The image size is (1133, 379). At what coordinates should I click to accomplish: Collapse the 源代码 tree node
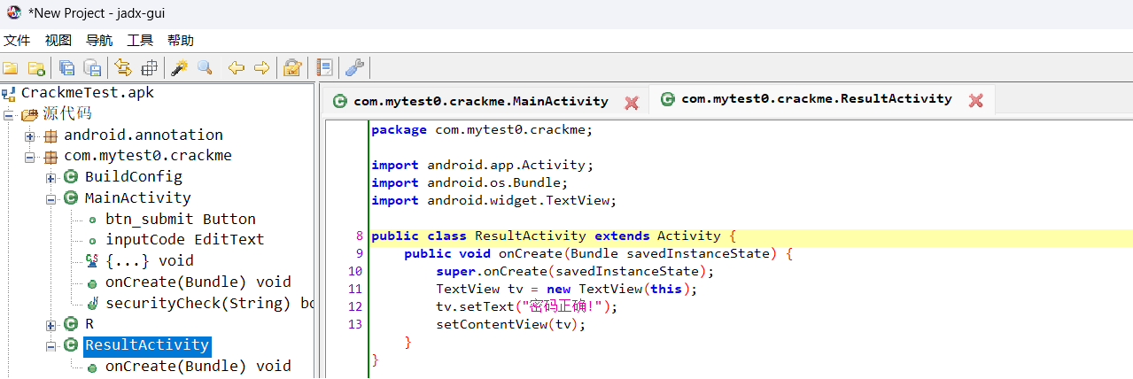coord(9,114)
